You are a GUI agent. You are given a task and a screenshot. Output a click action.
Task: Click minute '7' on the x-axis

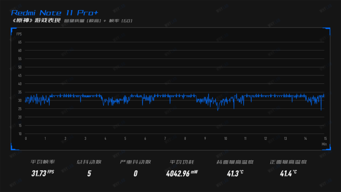tap(165, 138)
